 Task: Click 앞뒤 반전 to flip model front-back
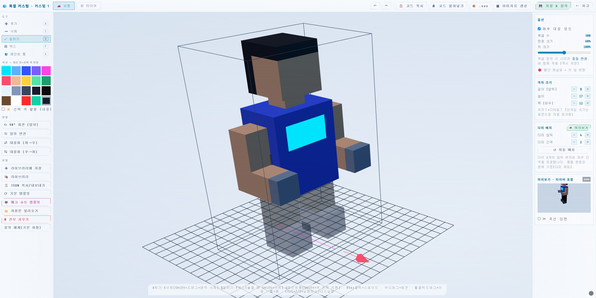(x=26, y=134)
